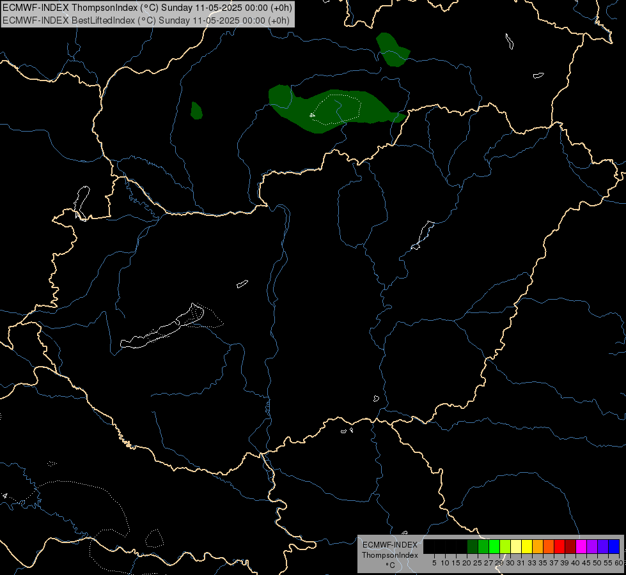This screenshot has width=626, height=575.
Task: Select the violet 50–55 legend swatch
Action: point(603,546)
